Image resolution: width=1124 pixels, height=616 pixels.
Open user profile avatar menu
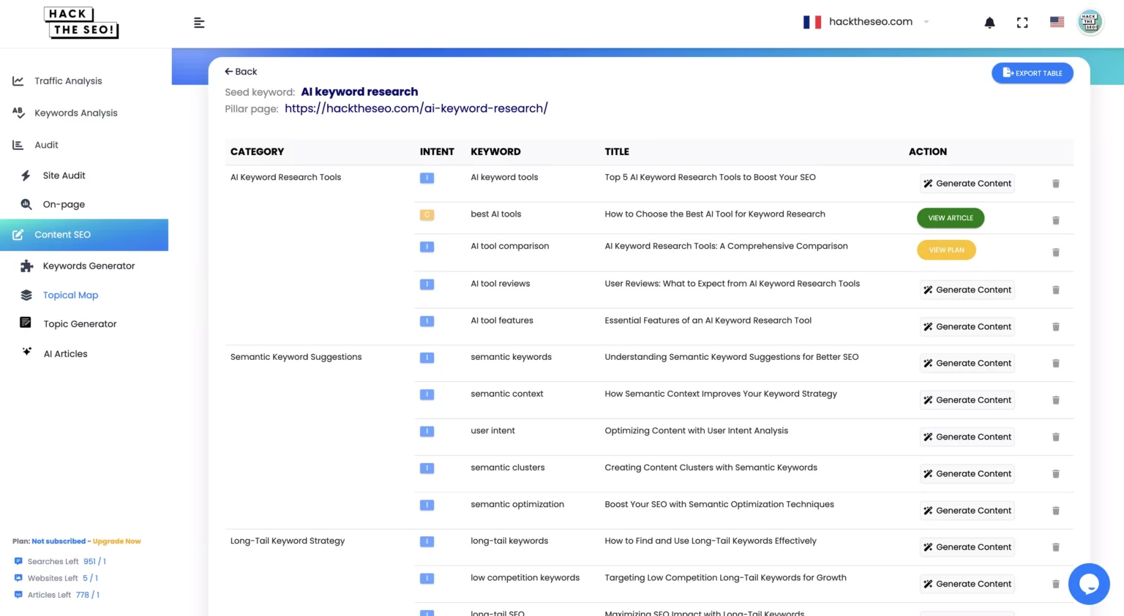pos(1090,22)
